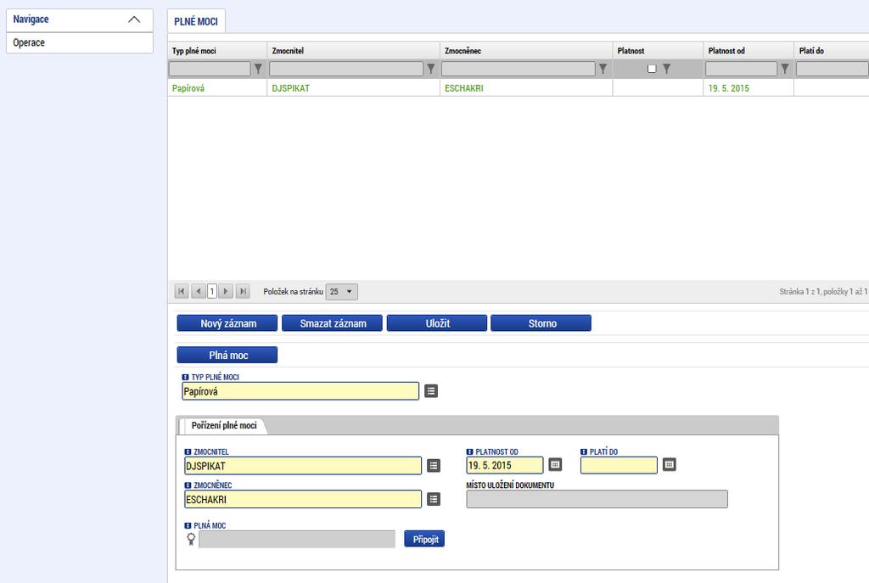
Task: Click the Připojit button
Action: tap(424, 539)
